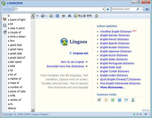This screenshot has height=118, width=152.
Task: Click the speaker pronounce icon
Action: pyautogui.click(x=43, y=16)
